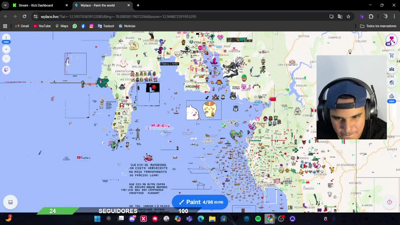Open the WhatsApp bookmark icon
Image resolution: width=400 pixels, height=225 pixels.
tap(75, 26)
